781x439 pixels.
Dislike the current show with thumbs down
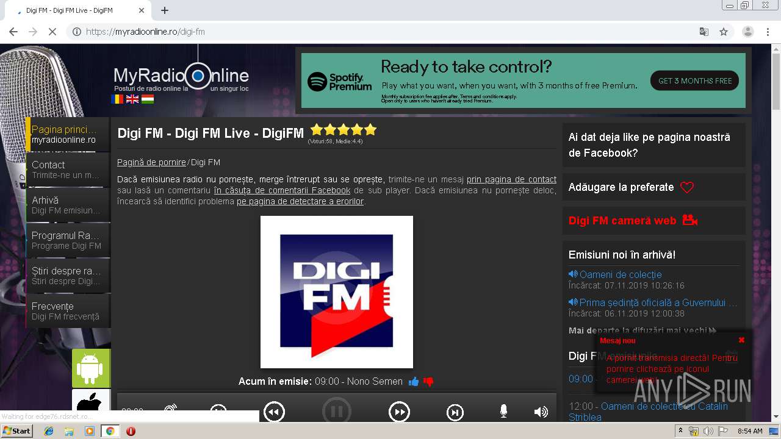coord(428,382)
